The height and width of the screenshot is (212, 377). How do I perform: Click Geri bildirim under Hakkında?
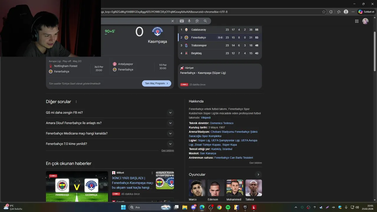256,163
